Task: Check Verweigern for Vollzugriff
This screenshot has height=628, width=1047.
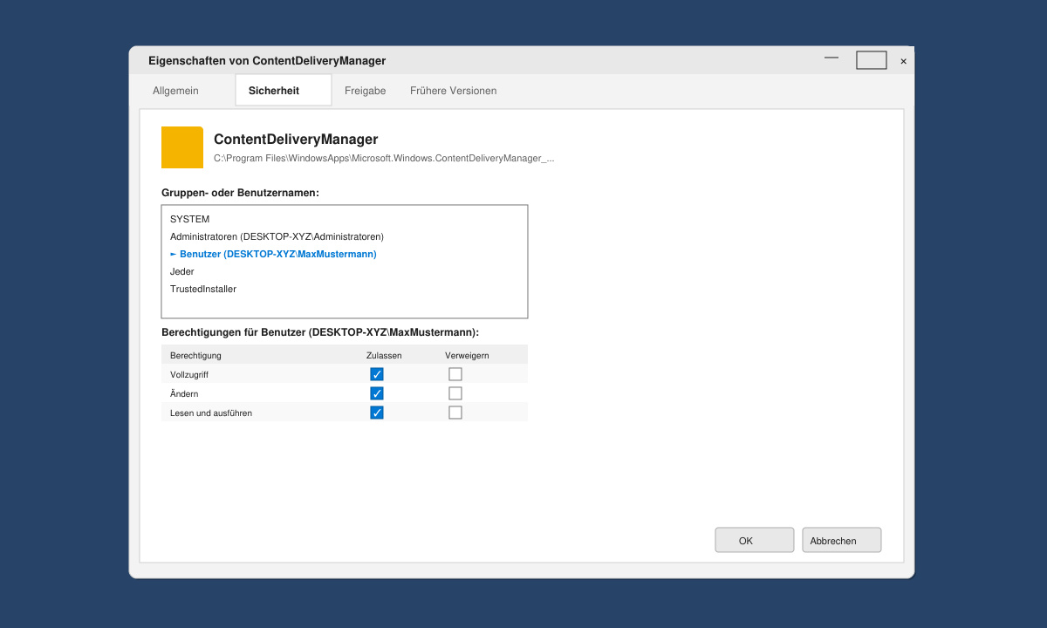Action: 455,374
